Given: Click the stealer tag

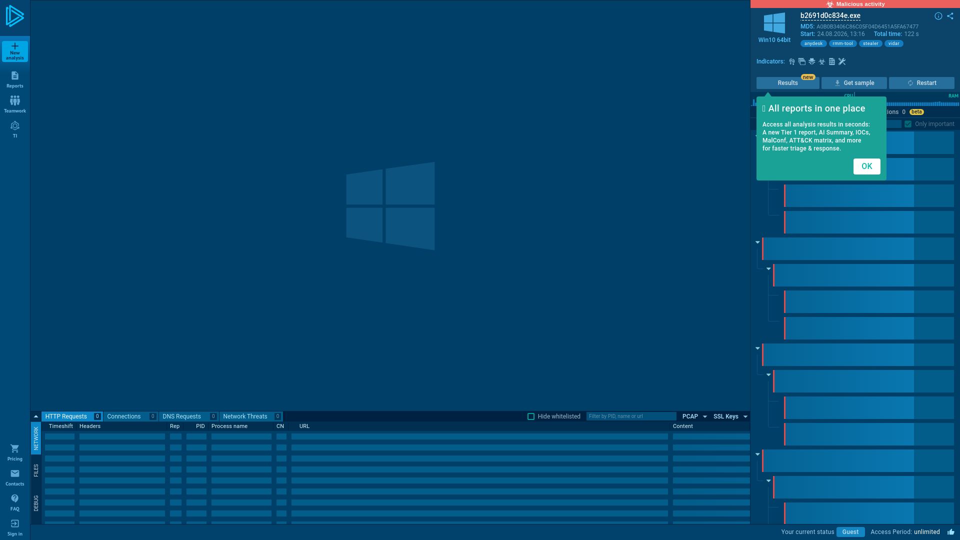Looking at the screenshot, I should click(x=870, y=43).
